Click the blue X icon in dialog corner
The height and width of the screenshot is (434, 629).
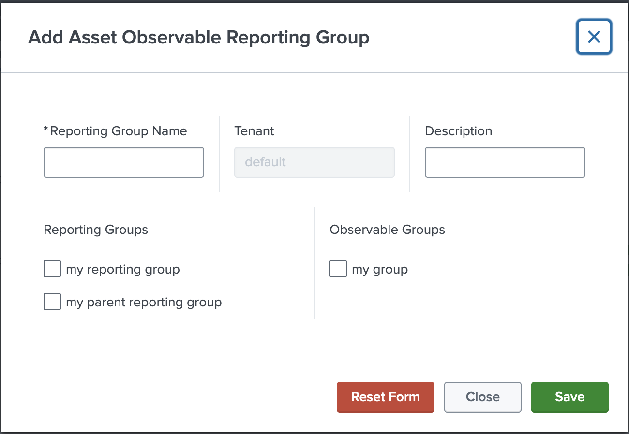click(x=594, y=37)
